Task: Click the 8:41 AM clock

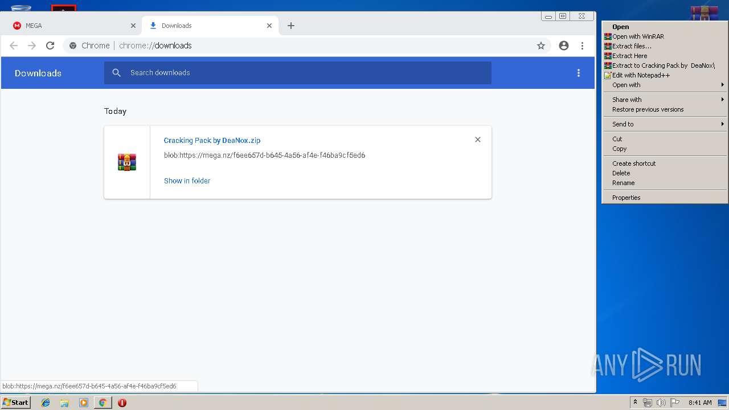Action: coord(700,403)
